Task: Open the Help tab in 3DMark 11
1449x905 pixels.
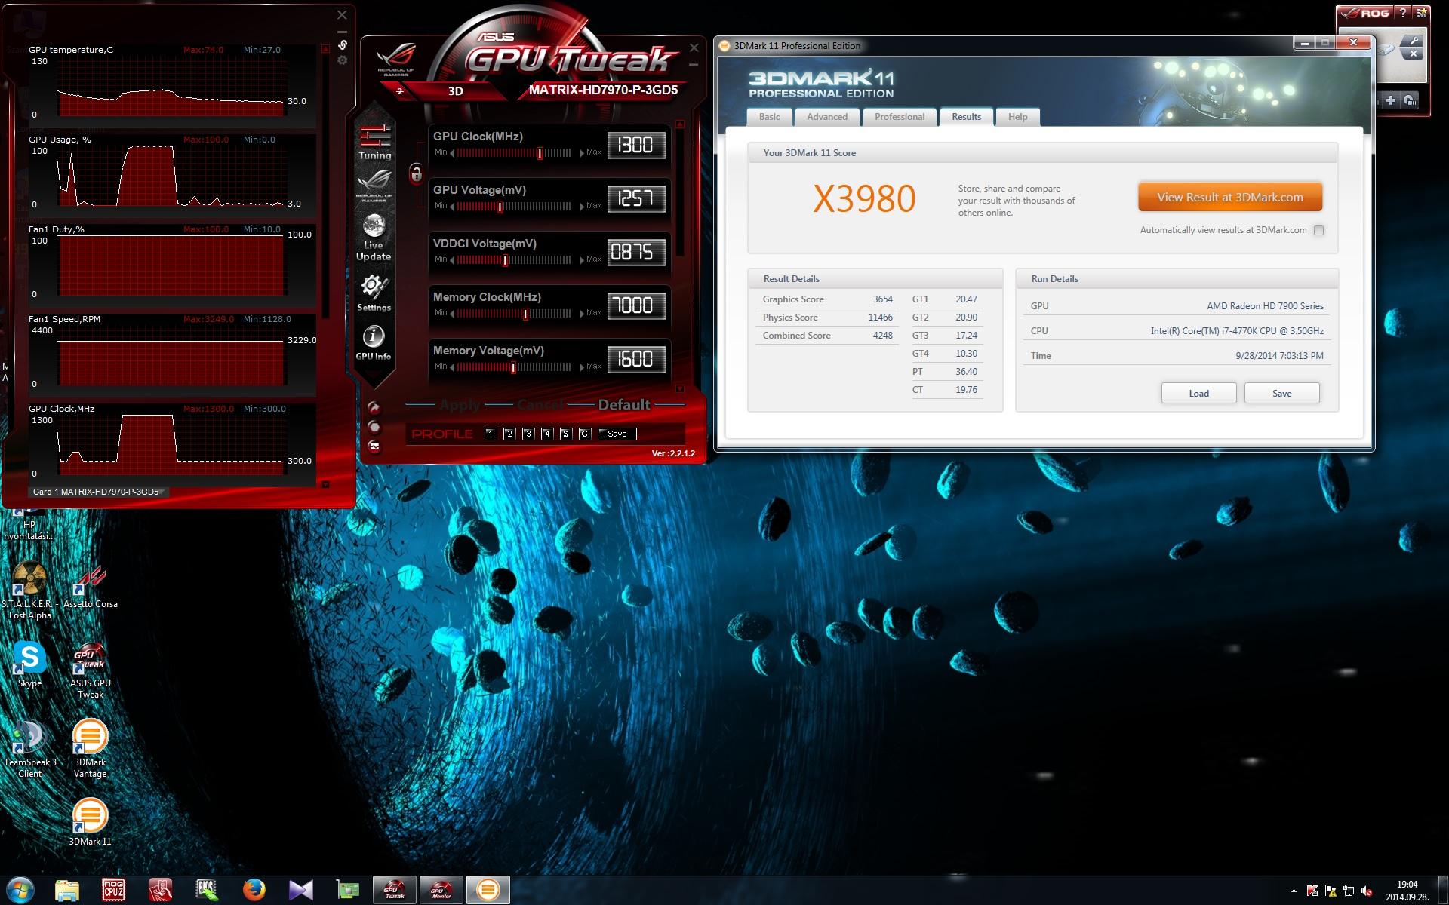Action: pos(1017,117)
